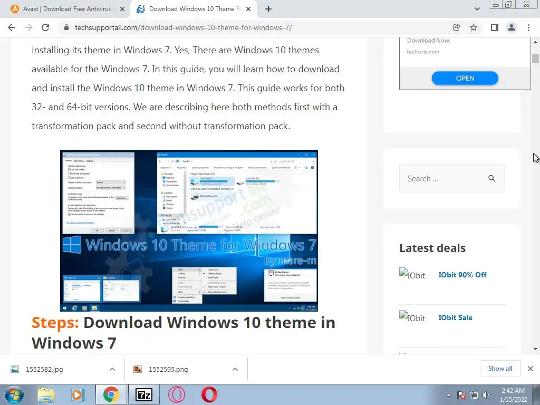Open the 1552582.jpg download
Screen dimensions: 540x405
(44, 369)
